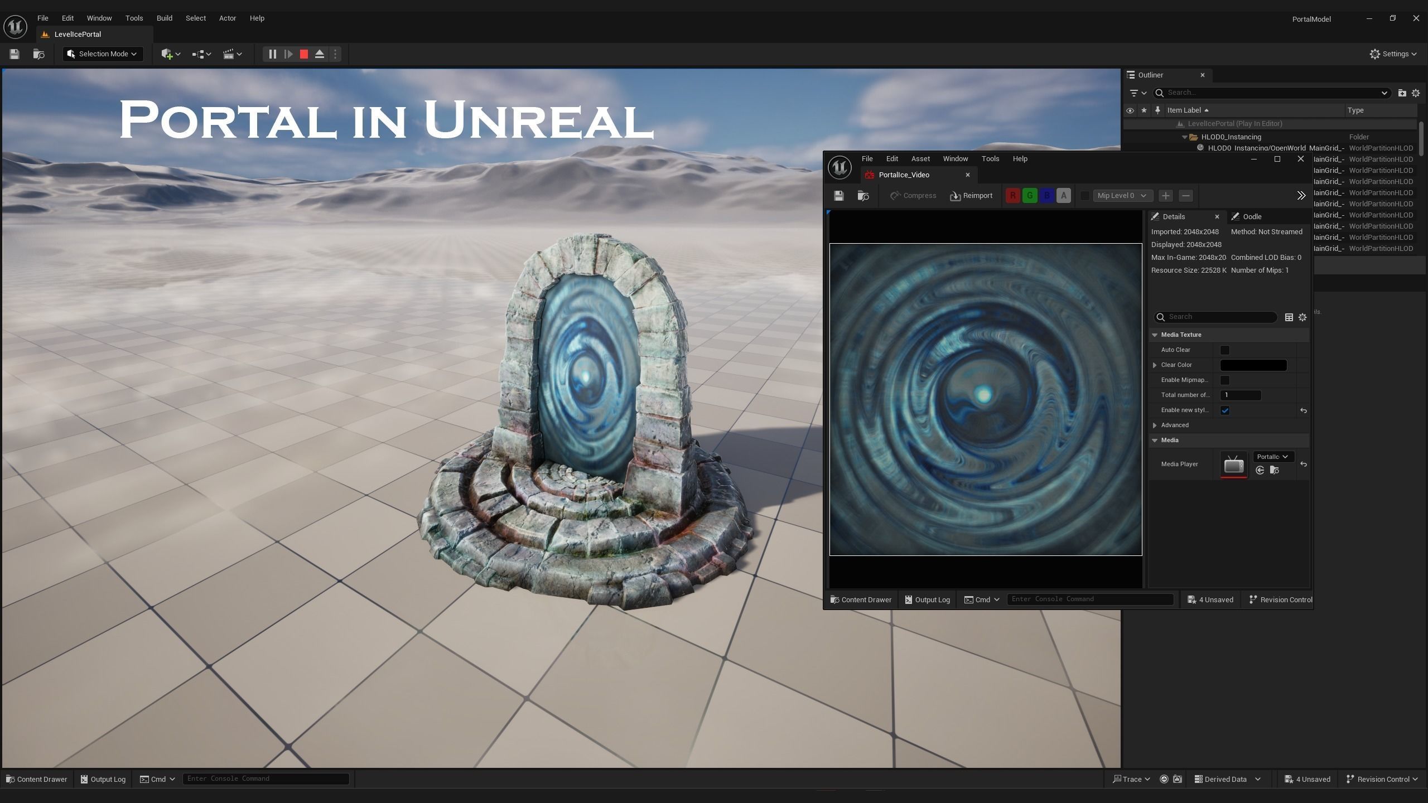Browse to PortalIce_Video in Content Browser
This screenshot has height=803, width=1428.
[863, 196]
